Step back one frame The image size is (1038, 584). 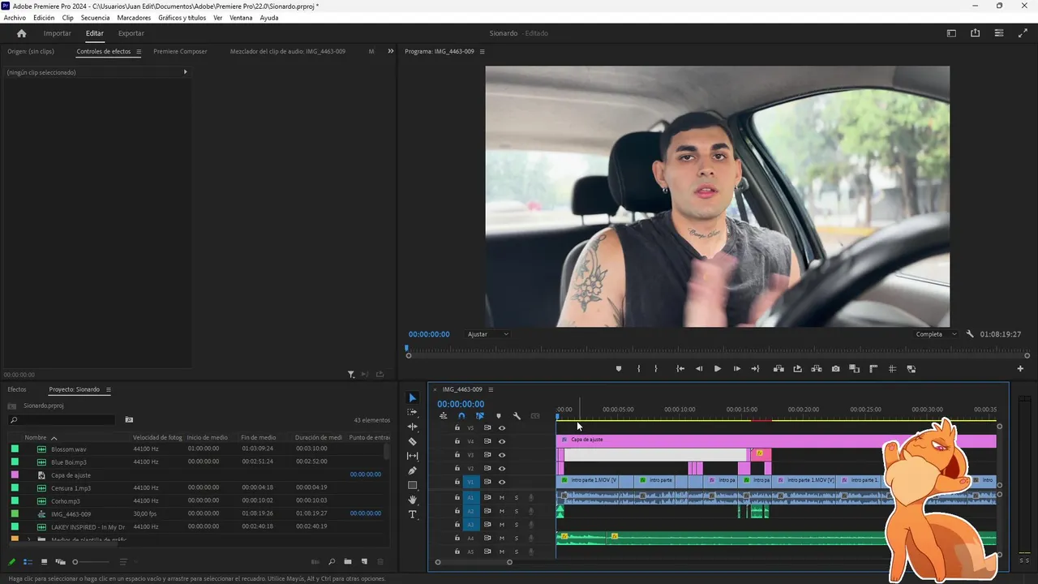pos(699,369)
